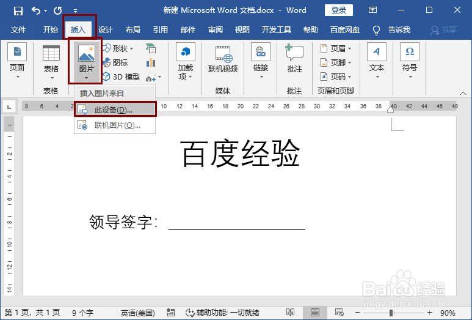Open the 文件 tab
This screenshot has width=472, height=320.
(x=18, y=30)
